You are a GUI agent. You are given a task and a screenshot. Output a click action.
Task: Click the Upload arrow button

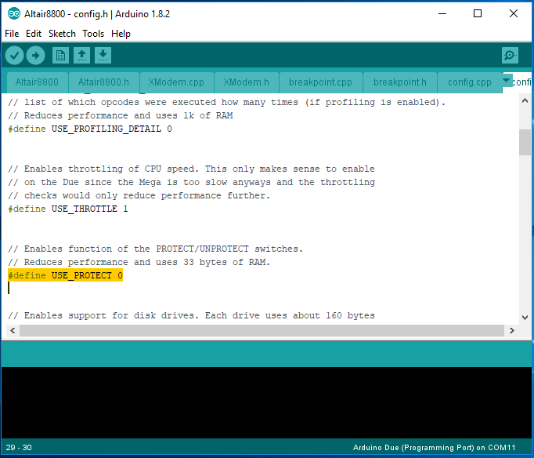[x=35, y=55]
